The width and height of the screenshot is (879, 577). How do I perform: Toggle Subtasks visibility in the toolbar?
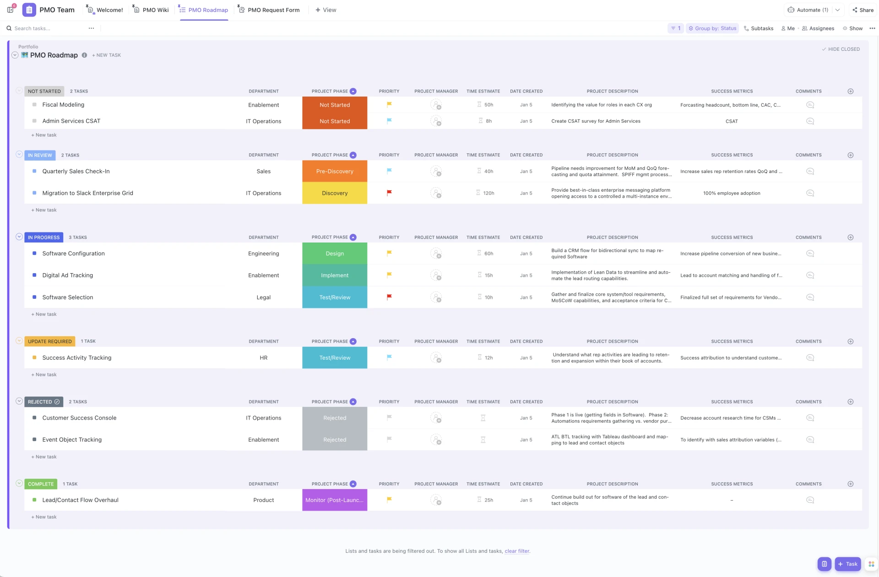point(758,28)
